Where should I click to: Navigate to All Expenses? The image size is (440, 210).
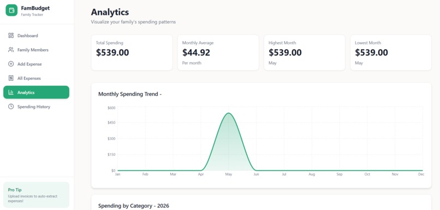coord(36,78)
